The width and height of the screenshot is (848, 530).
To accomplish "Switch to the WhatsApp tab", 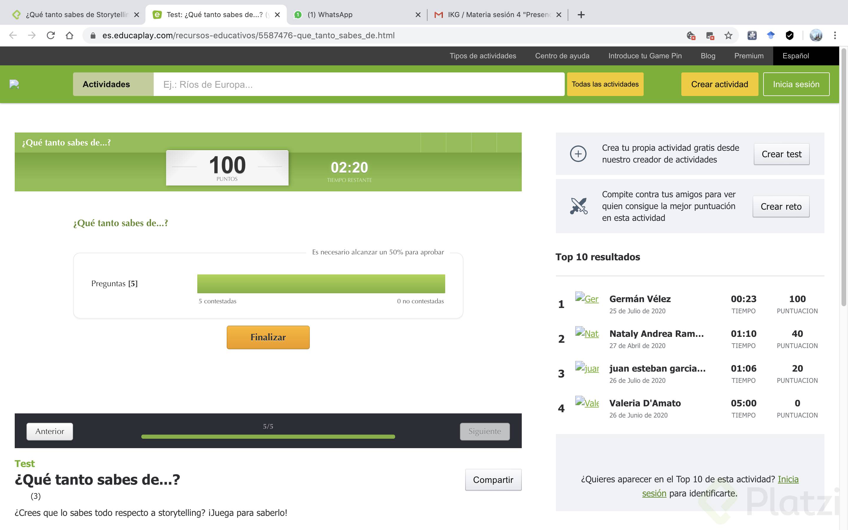I will tap(354, 15).
